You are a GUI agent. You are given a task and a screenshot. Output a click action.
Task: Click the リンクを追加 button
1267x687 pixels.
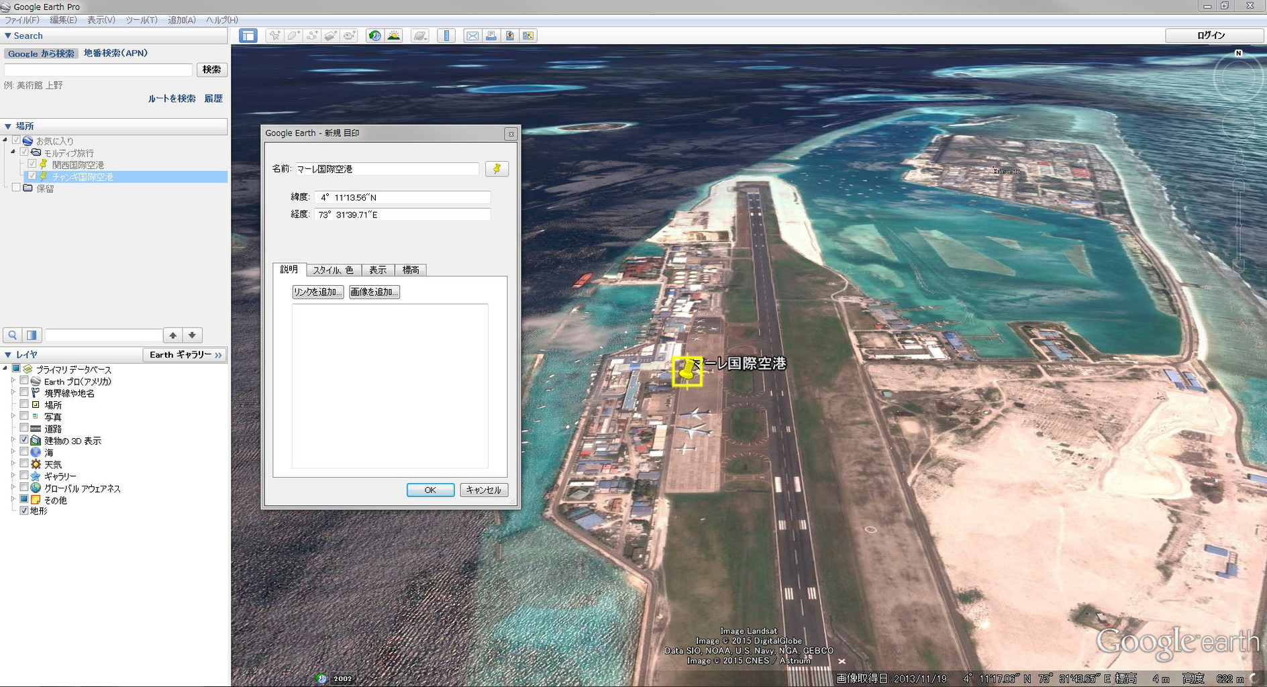pos(318,292)
